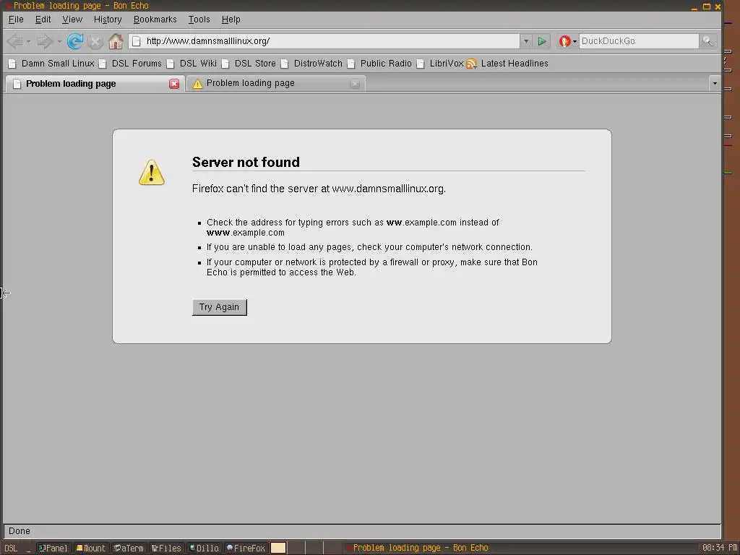
Task: Click the magnifying glass search button
Action: click(707, 41)
